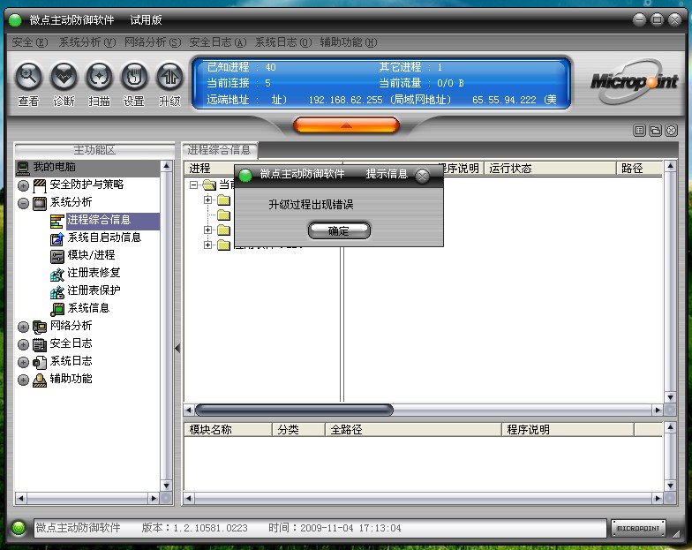Click the 我的电脑 computer icon

pyautogui.click(x=23, y=168)
